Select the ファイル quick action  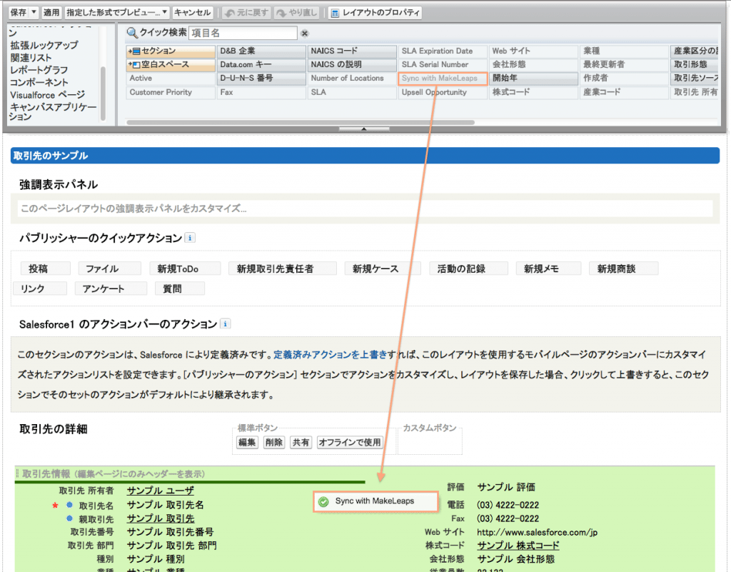(109, 269)
